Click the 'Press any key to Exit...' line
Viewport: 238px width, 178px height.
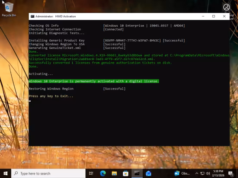(51, 96)
